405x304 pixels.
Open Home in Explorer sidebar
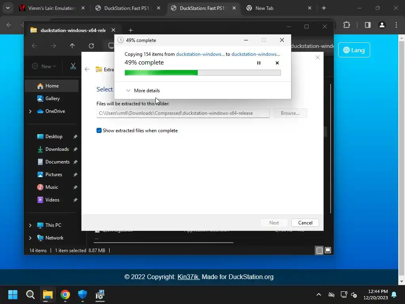52,86
